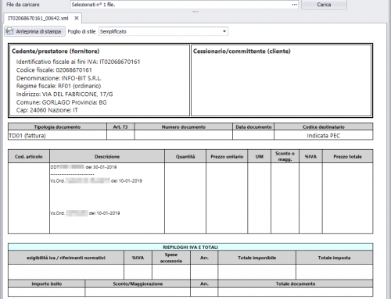Click Cedente/prestatore (fornitore) heading

click(56, 52)
